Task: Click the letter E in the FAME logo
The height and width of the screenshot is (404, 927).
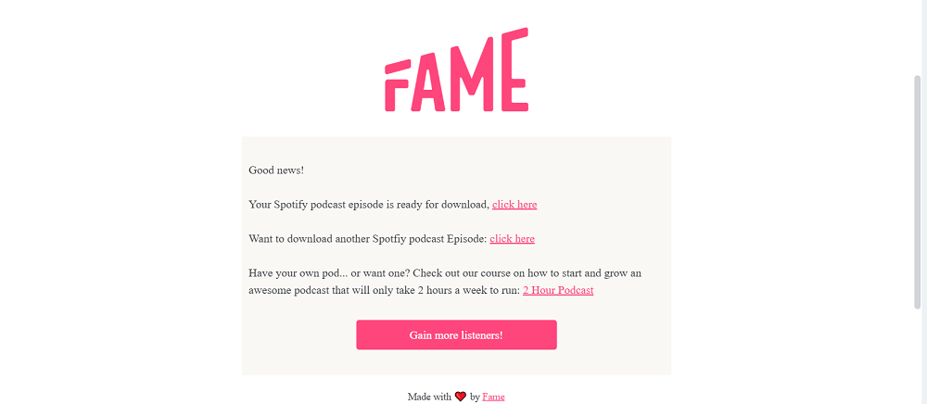Action: coord(514,71)
